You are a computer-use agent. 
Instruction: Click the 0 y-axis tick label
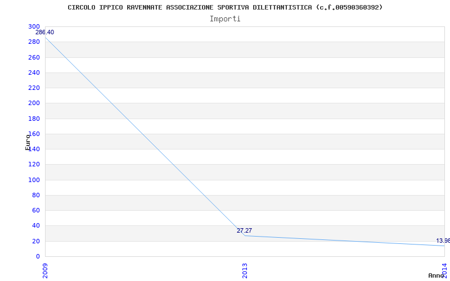pyautogui.click(x=38, y=256)
